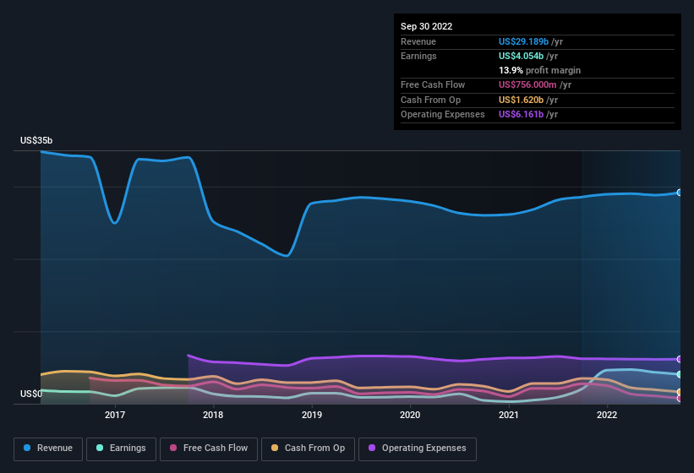694x473 pixels.
Task: Click the 2020 x-axis label
Action: tap(410, 415)
